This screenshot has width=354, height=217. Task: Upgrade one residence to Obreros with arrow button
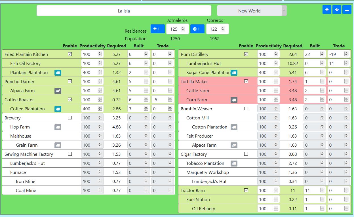(x=197, y=29)
